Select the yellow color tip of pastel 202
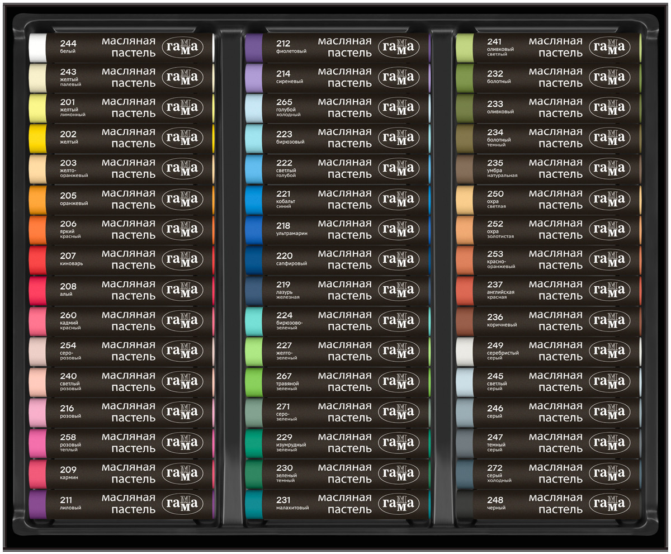Image resolution: width=671 pixels, height=554 pixels. 37,139
